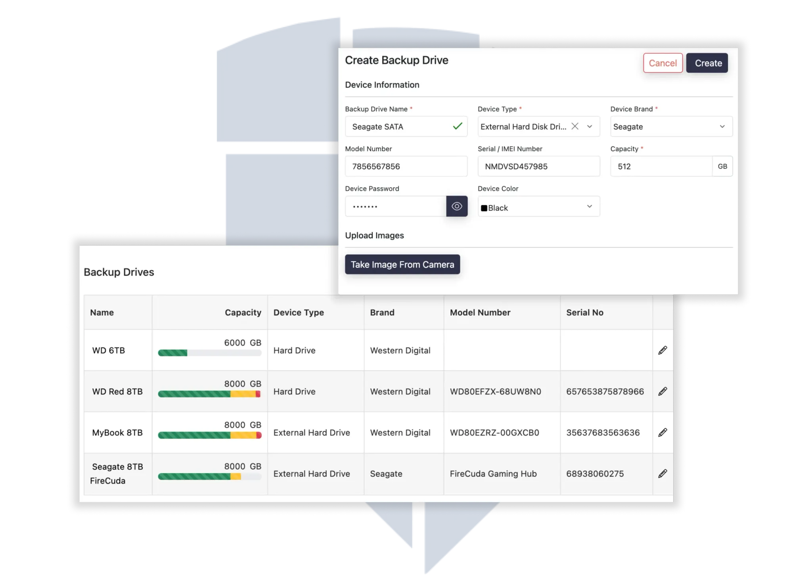Open the Device Type dropdown arrow

(590, 127)
